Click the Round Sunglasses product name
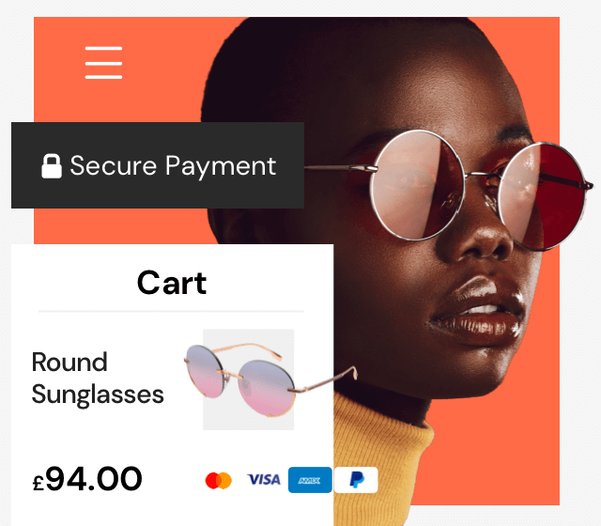This screenshot has height=526, width=601. coord(98,378)
